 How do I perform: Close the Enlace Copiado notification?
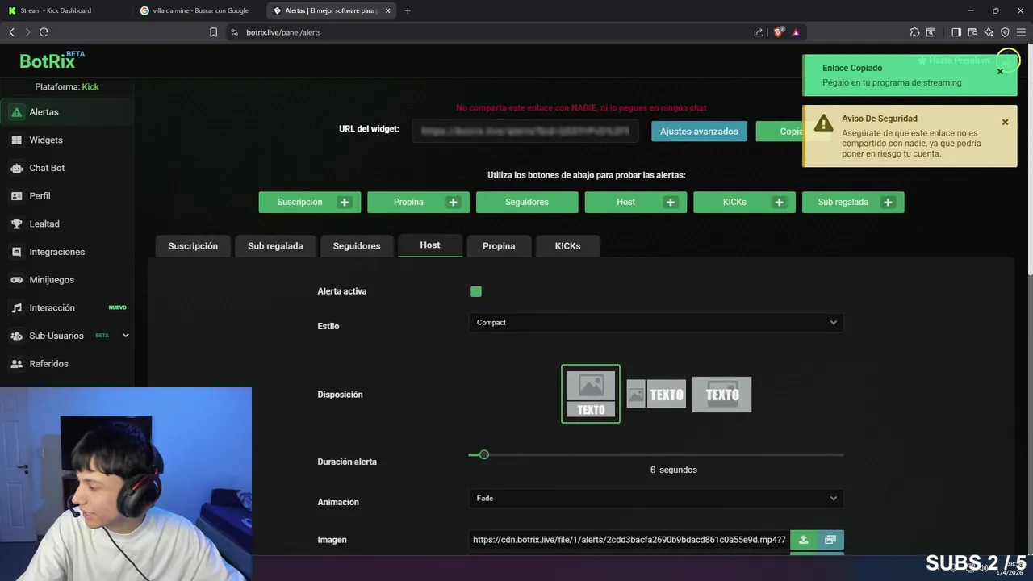coord(1000,72)
